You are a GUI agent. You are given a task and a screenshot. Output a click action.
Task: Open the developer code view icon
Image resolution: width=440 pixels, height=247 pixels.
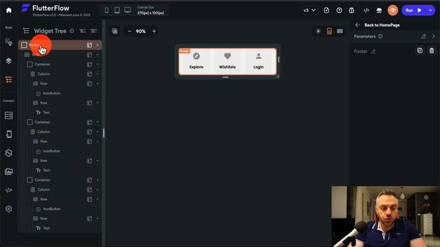366,10
